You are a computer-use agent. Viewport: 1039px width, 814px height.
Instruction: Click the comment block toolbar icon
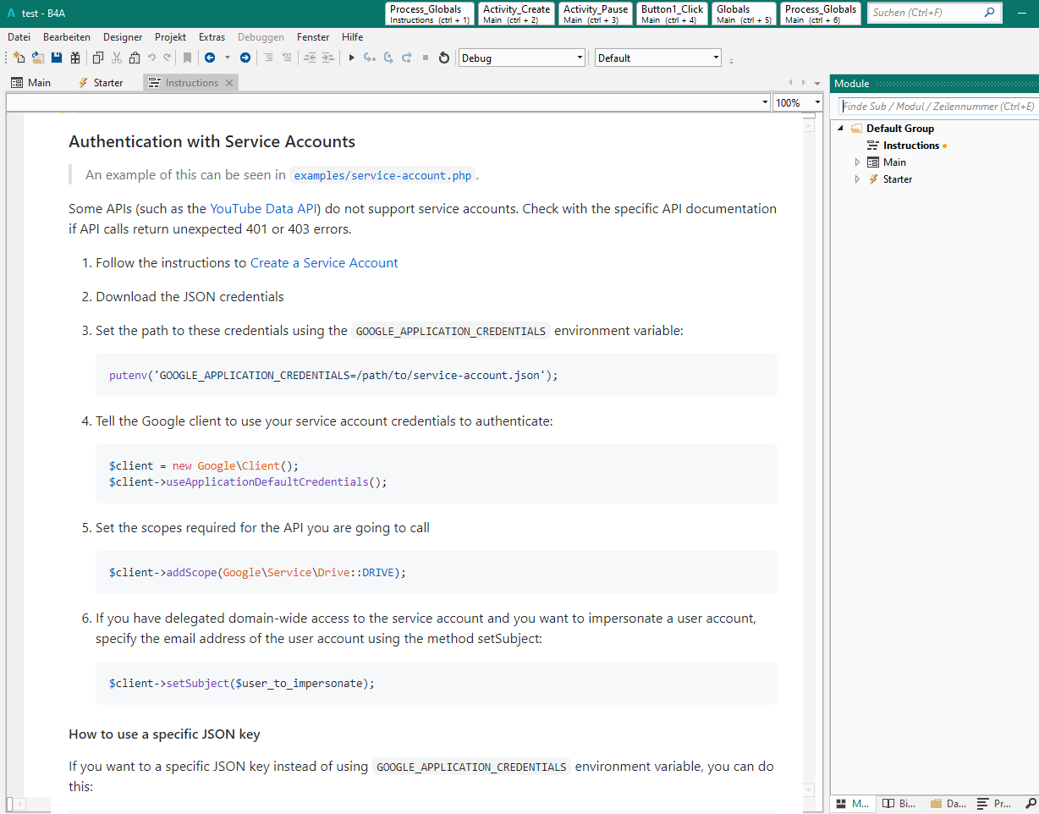coord(268,58)
